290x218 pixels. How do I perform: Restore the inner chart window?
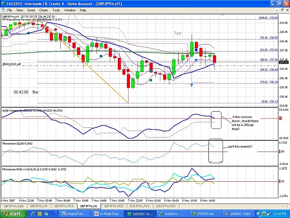pyautogui.click(x=282, y=10)
